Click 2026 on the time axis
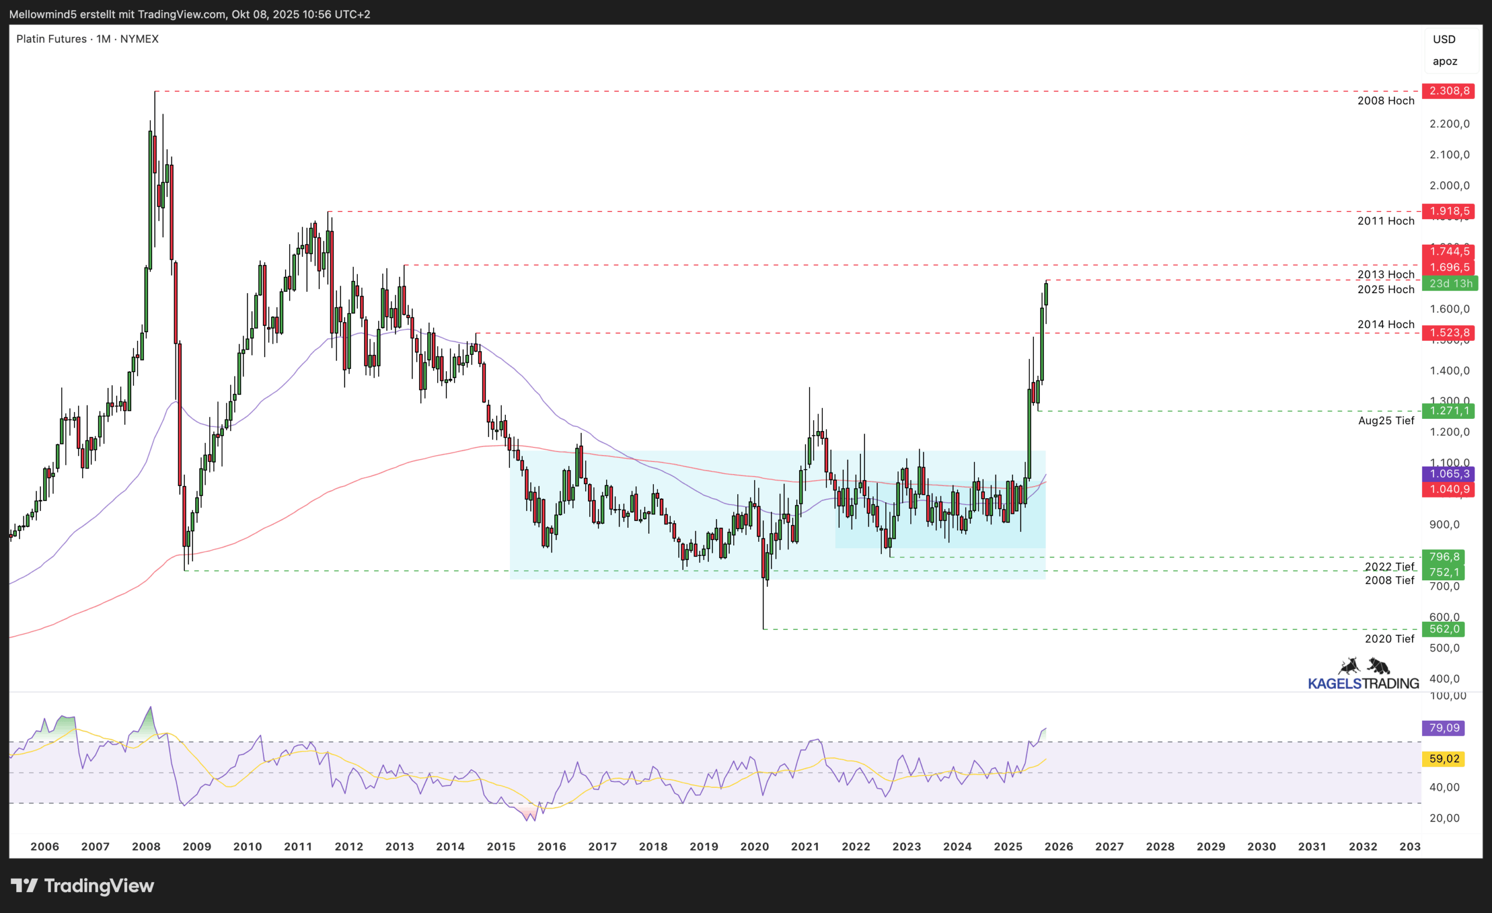1492x913 pixels. click(x=1058, y=847)
